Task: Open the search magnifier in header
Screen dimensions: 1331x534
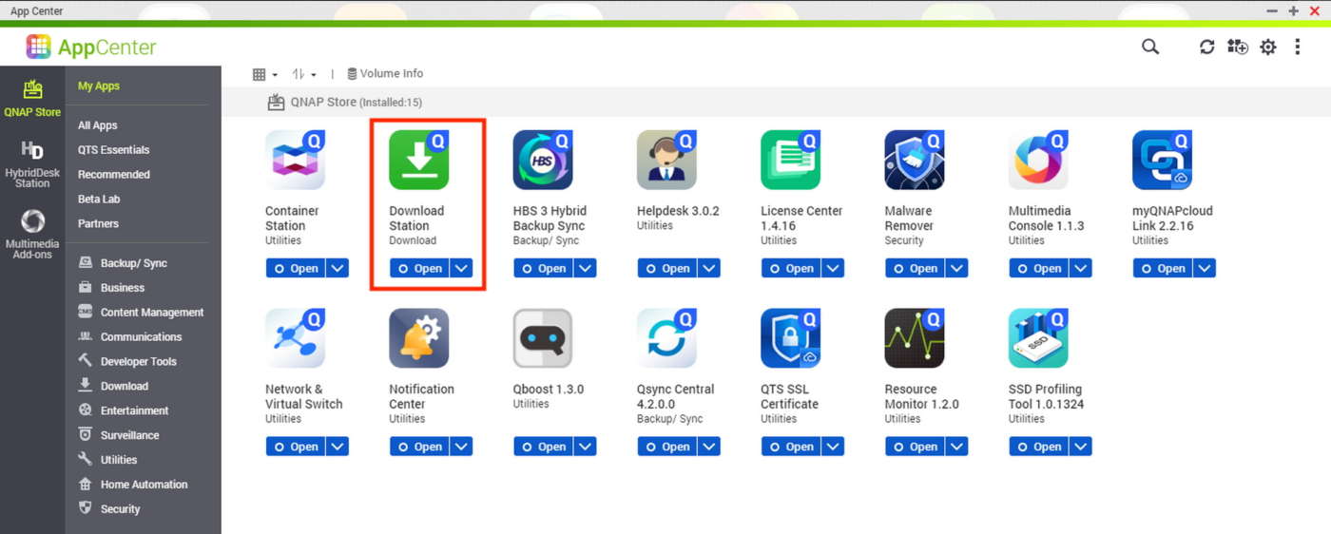Action: [1150, 47]
